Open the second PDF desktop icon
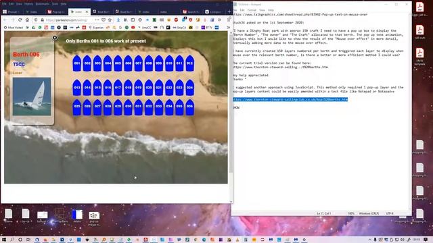 click(419, 32)
